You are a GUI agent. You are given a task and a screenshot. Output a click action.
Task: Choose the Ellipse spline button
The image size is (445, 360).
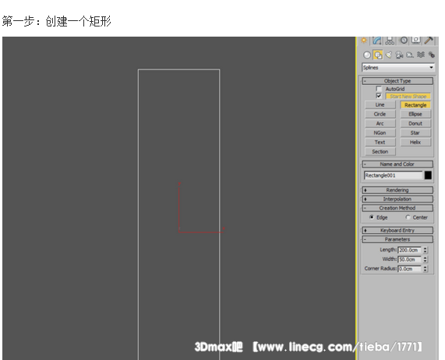point(415,114)
